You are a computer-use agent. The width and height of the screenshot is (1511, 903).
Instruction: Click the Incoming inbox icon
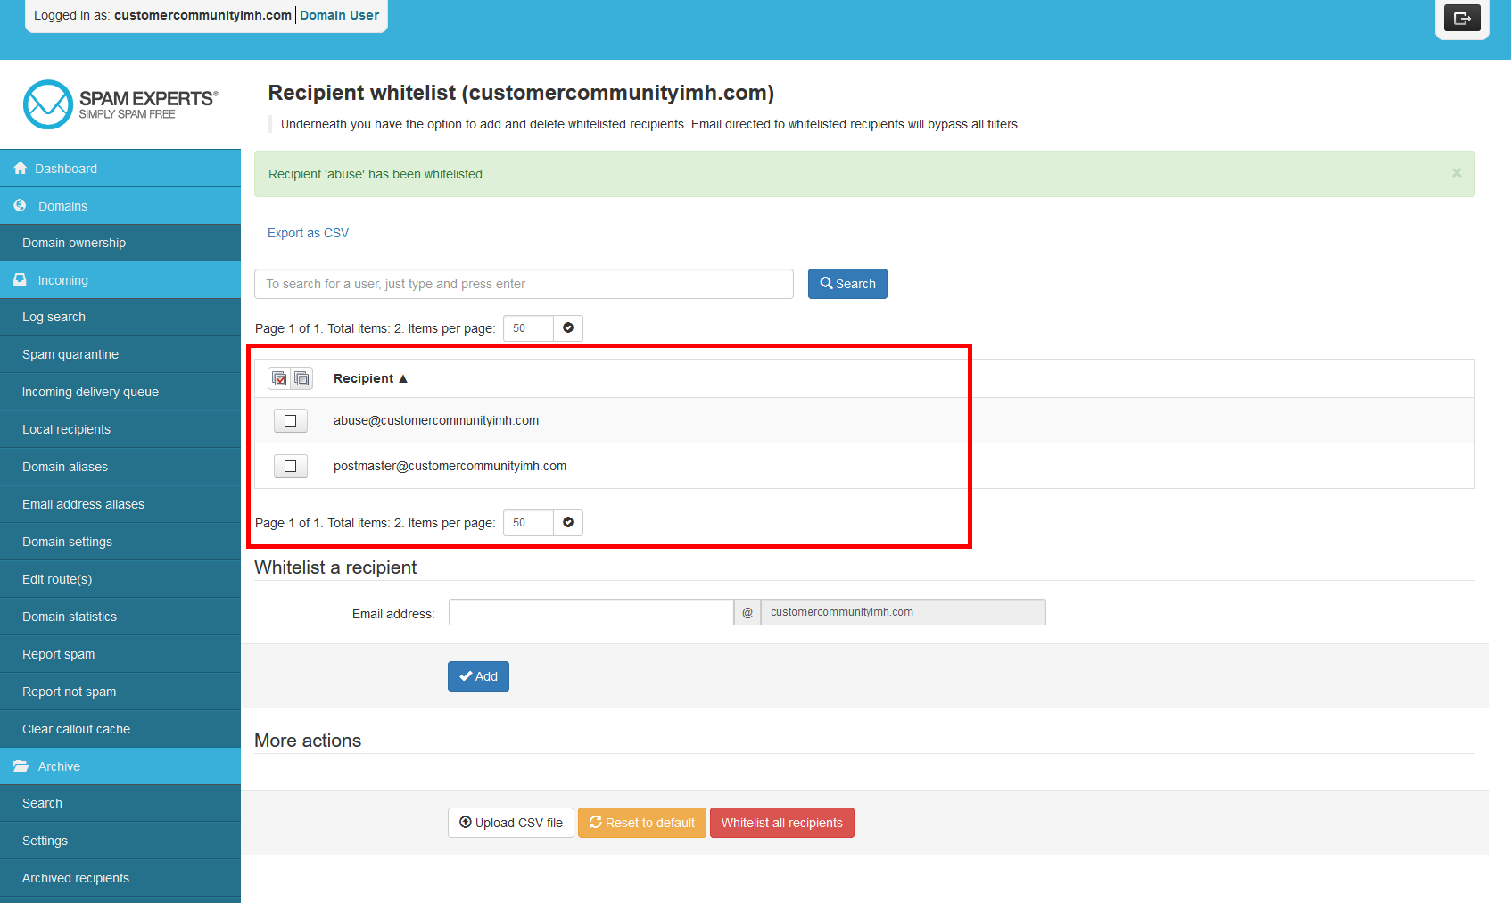tap(21, 279)
